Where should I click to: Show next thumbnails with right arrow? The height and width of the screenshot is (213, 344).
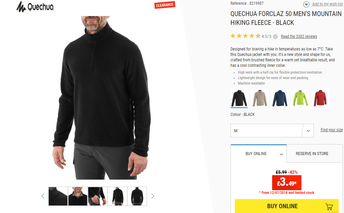153,196
